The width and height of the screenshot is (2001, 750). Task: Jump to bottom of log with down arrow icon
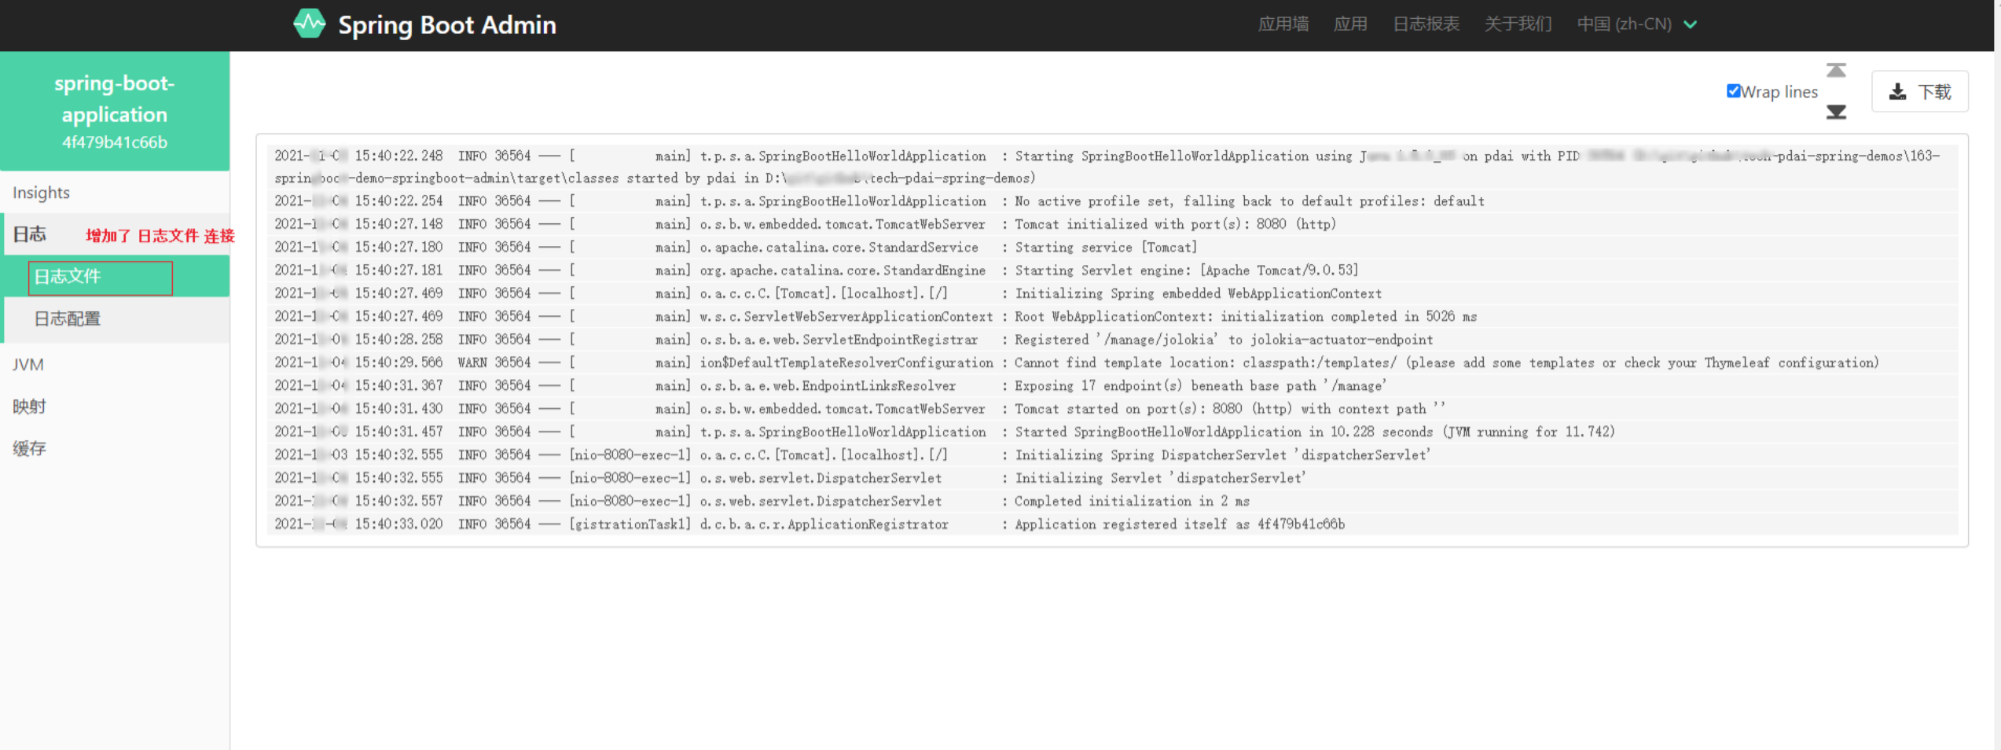(1836, 112)
